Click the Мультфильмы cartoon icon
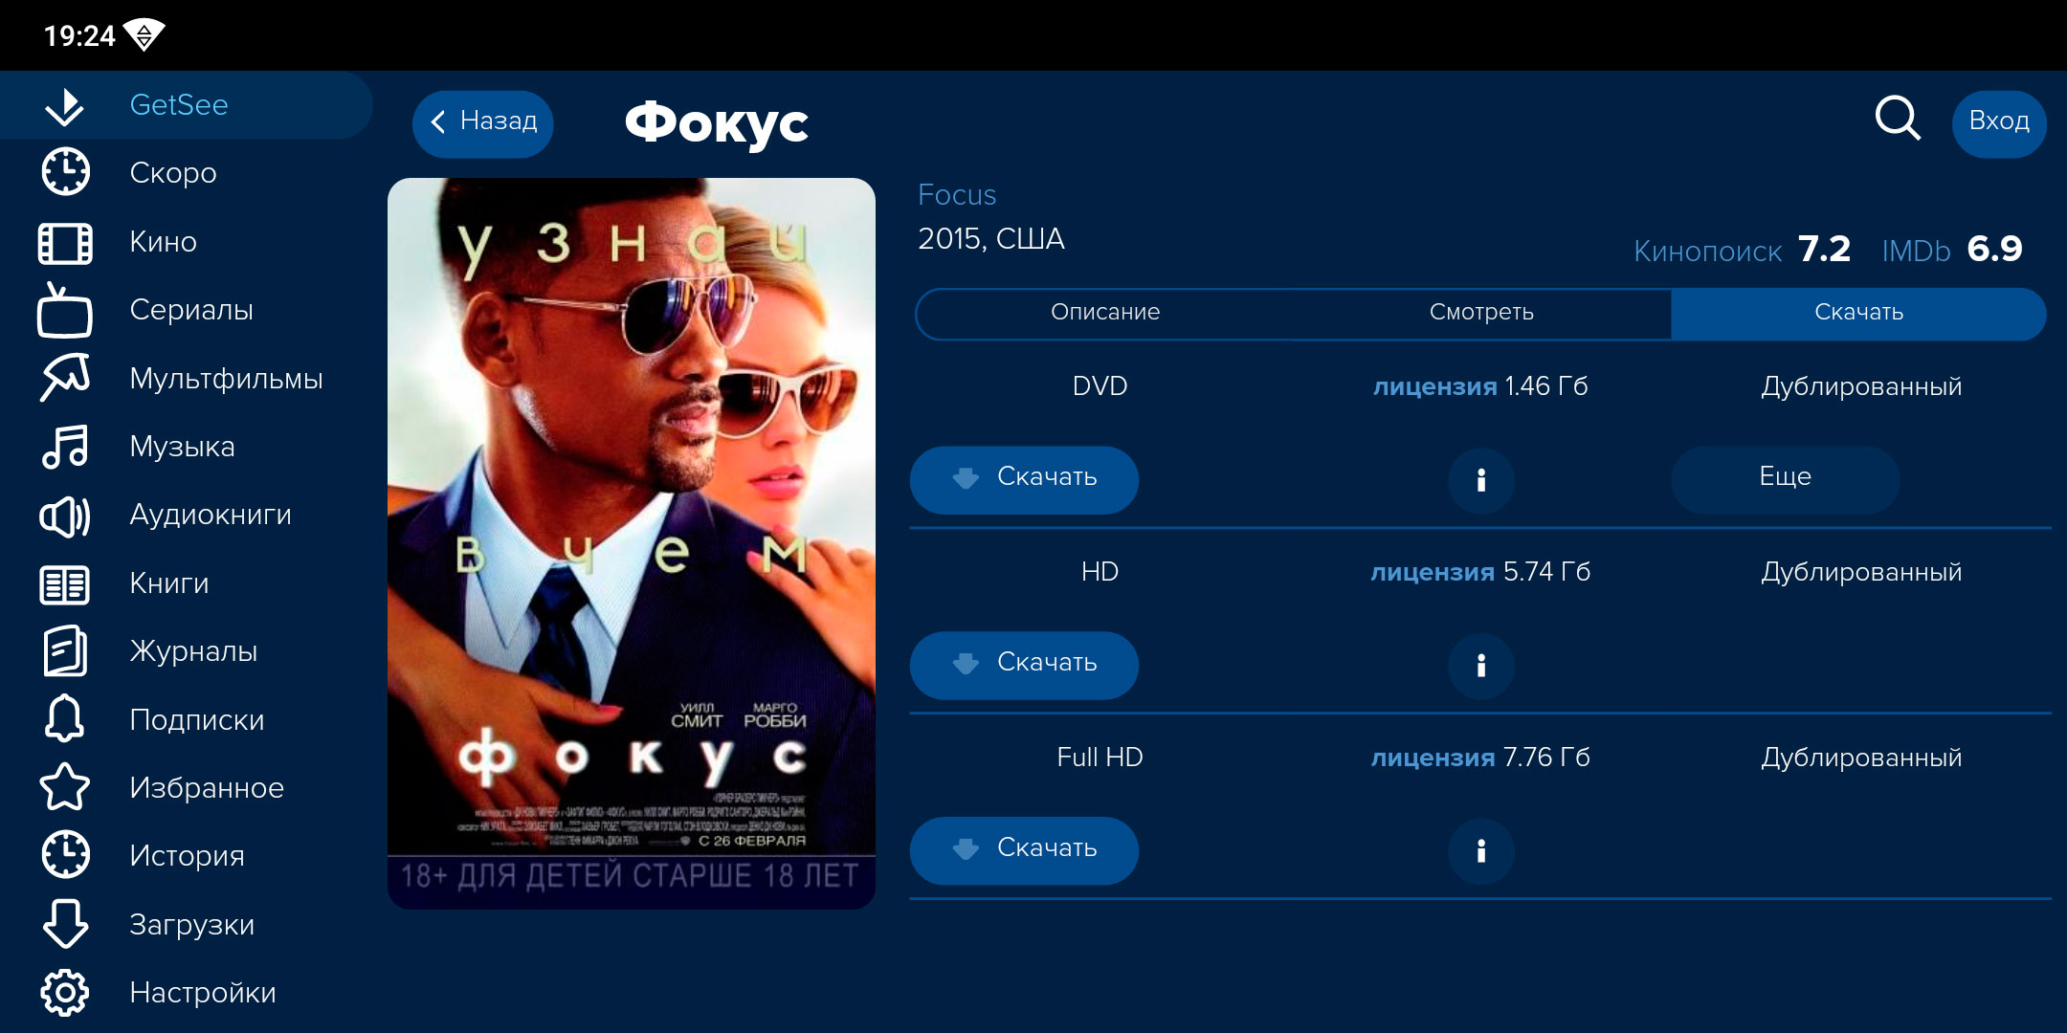The image size is (2067, 1033). [x=65, y=378]
